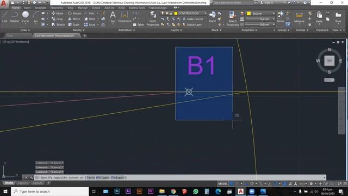The image size is (348, 196).
Task: Toggle the MODEL space button
Action: (x=222, y=184)
